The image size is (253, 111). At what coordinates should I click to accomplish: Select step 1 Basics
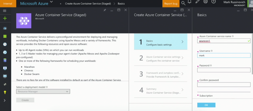tap(160, 42)
